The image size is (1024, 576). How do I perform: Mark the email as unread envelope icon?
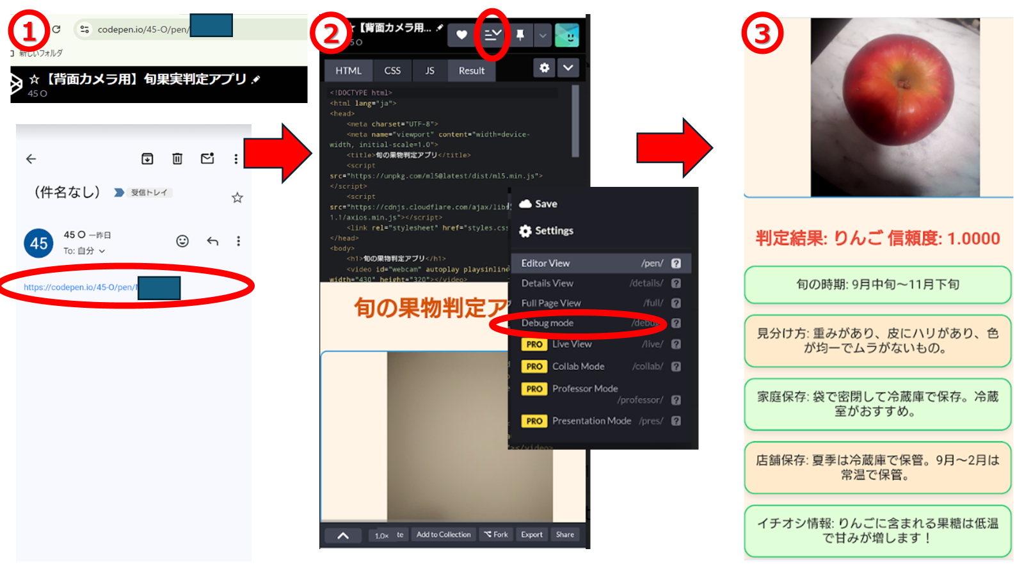click(x=207, y=158)
